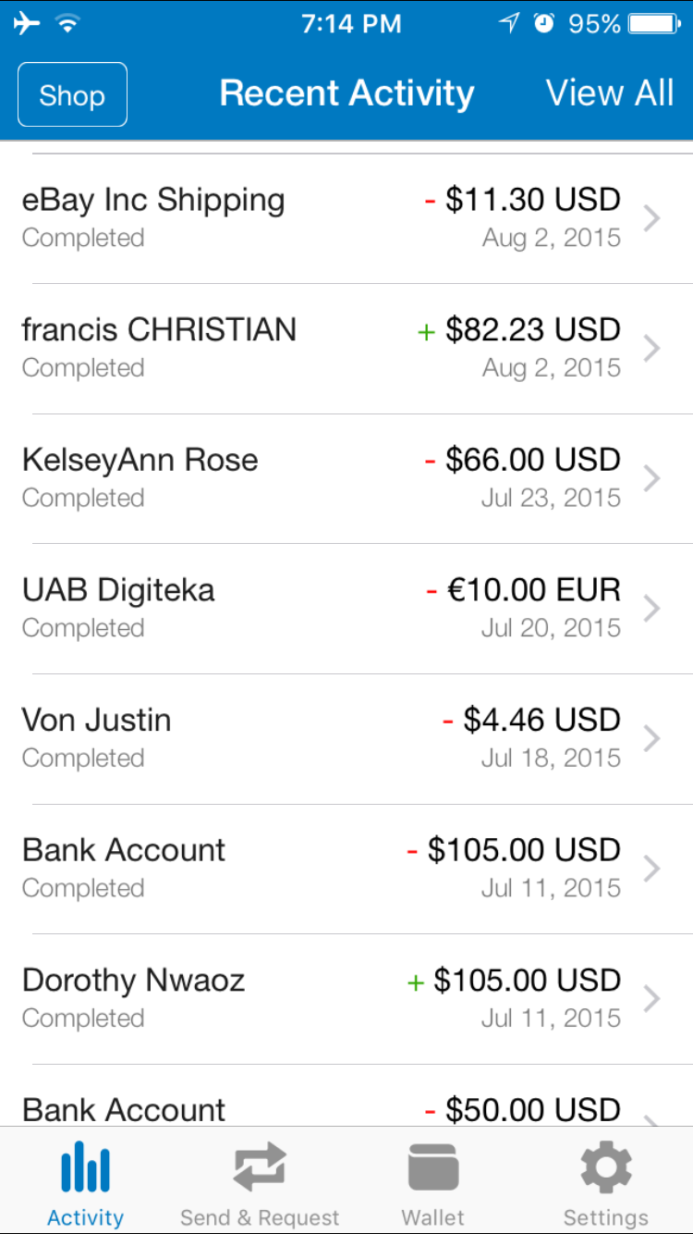This screenshot has width=693, height=1234.
Task: Tap the location arrow status icon
Action: [x=509, y=23]
